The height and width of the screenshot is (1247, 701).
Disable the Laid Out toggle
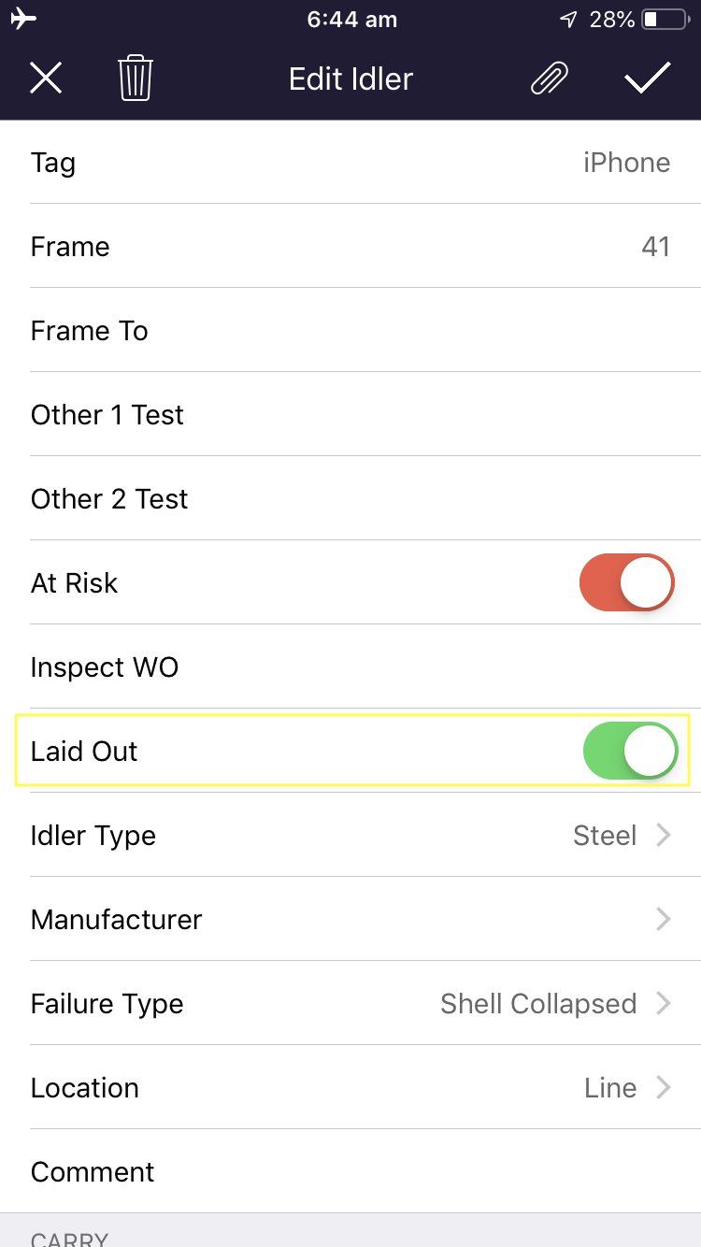[x=630, y=751]
